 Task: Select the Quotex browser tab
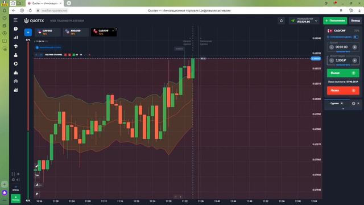coord(45,3)
